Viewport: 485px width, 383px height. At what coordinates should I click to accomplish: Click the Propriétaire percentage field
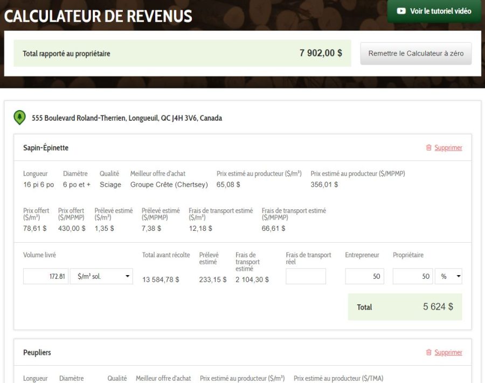click(x=413, y=276)
